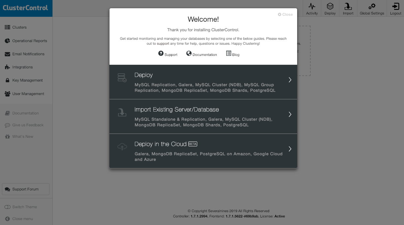This screenshot has width=404, height=225.
Task: Click the Close menu label
Action: (22, 219)
